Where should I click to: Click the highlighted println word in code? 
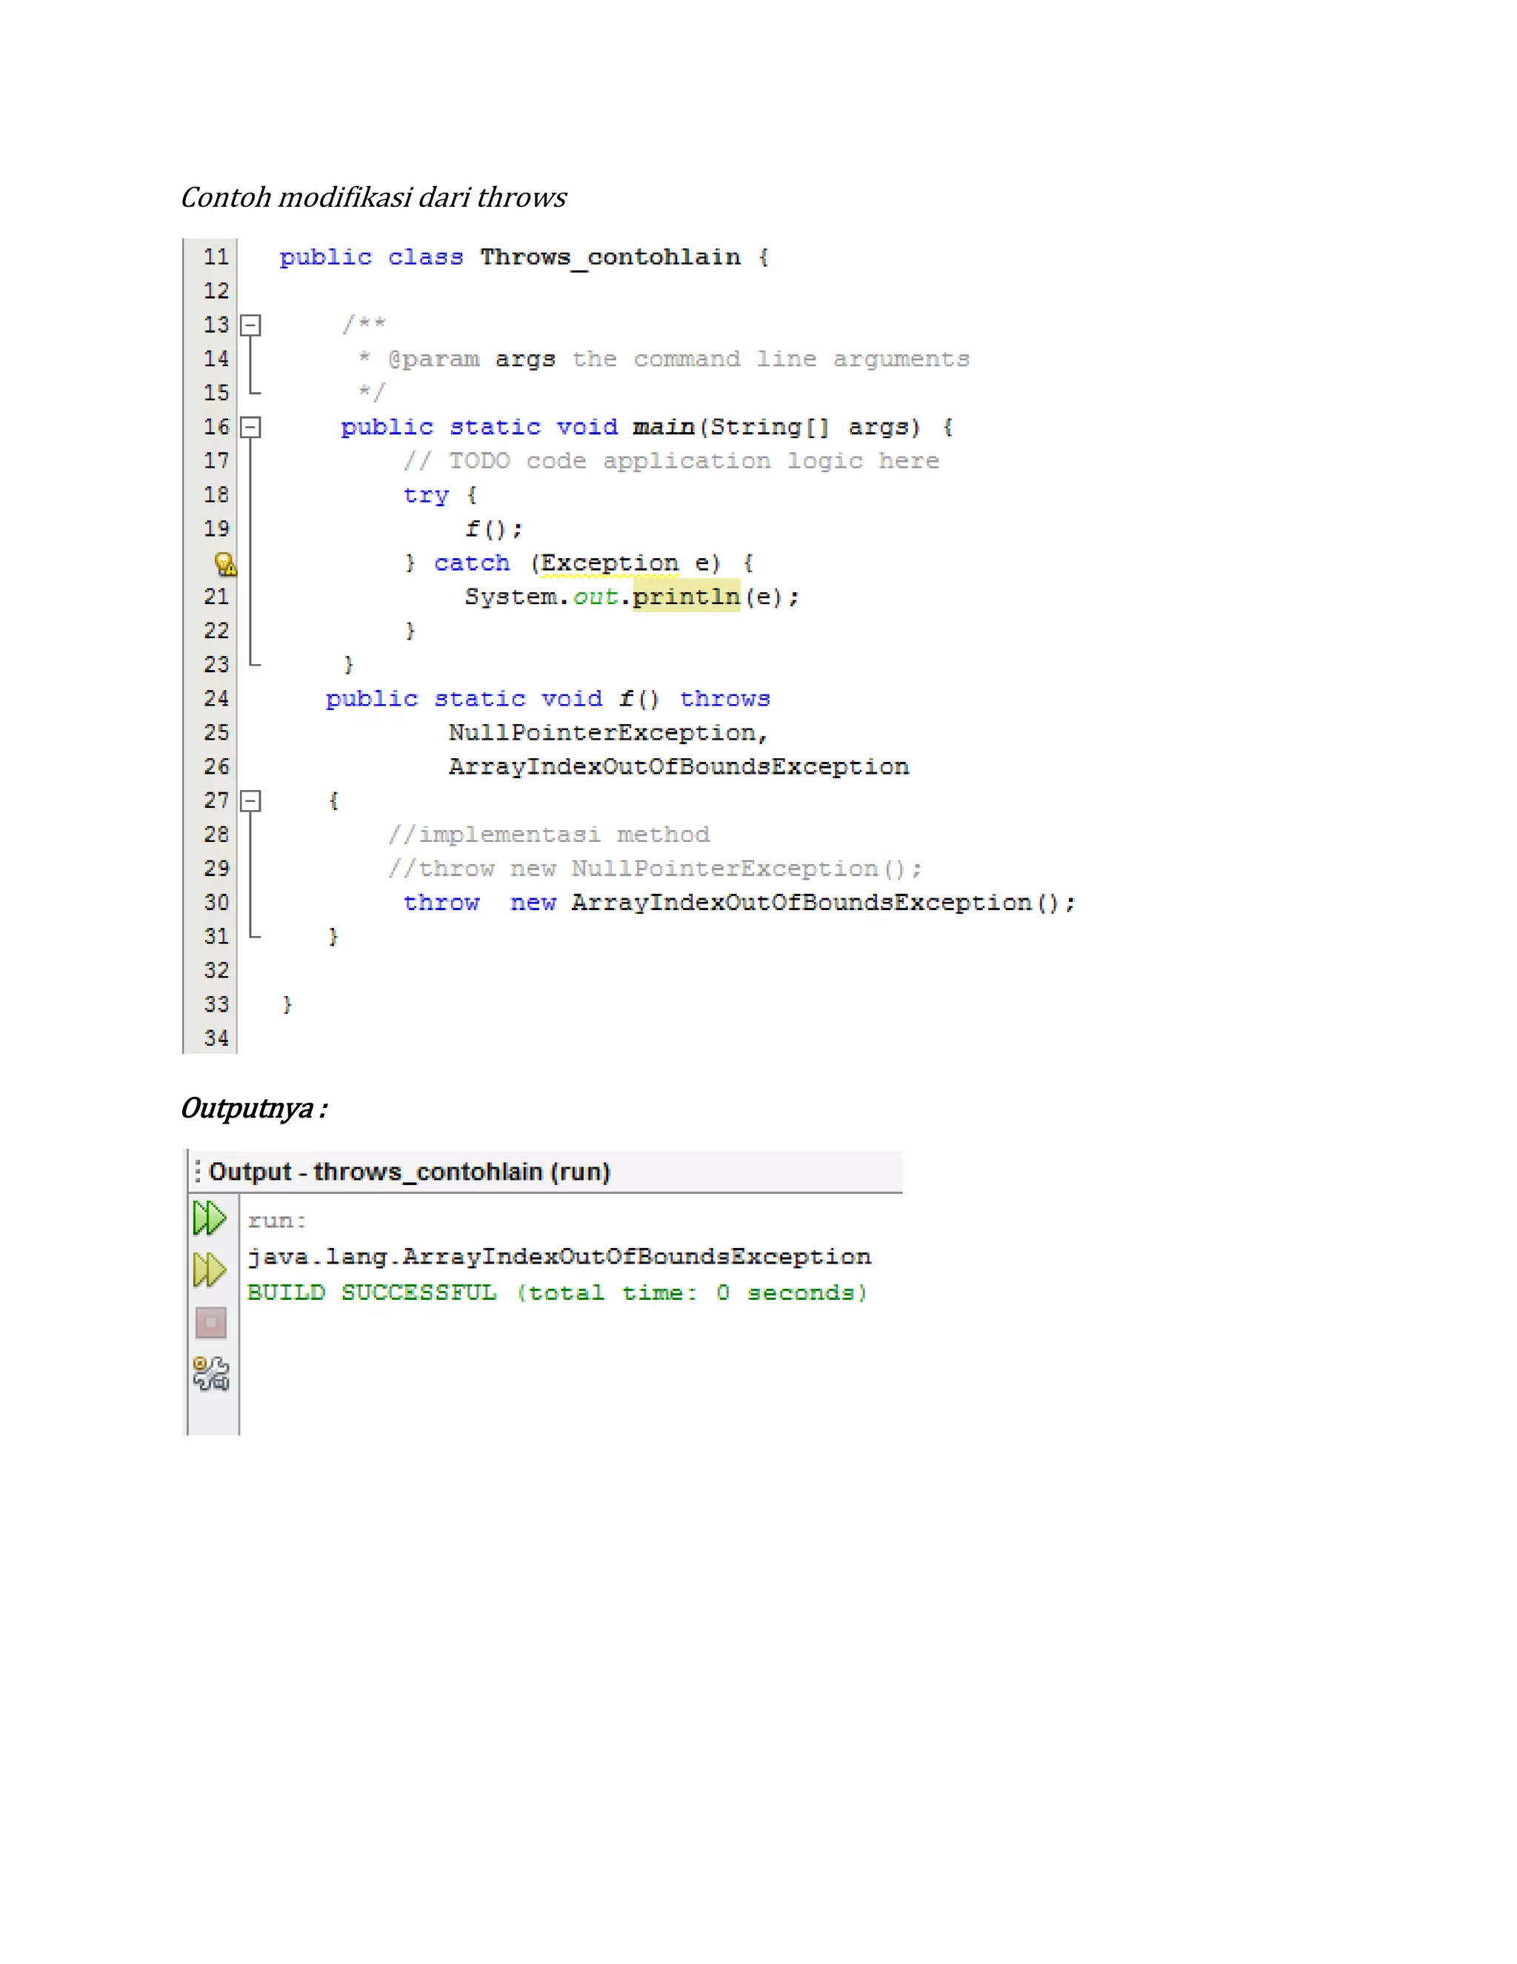coord(686,596)
